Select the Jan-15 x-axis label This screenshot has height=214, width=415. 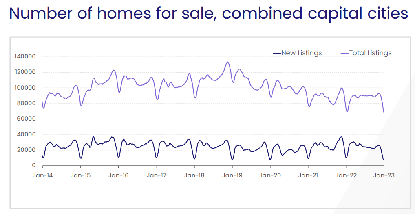(80, 175)
